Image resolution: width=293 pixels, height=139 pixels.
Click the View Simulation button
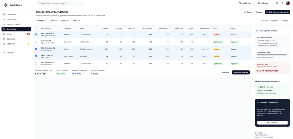click(272, 123)
